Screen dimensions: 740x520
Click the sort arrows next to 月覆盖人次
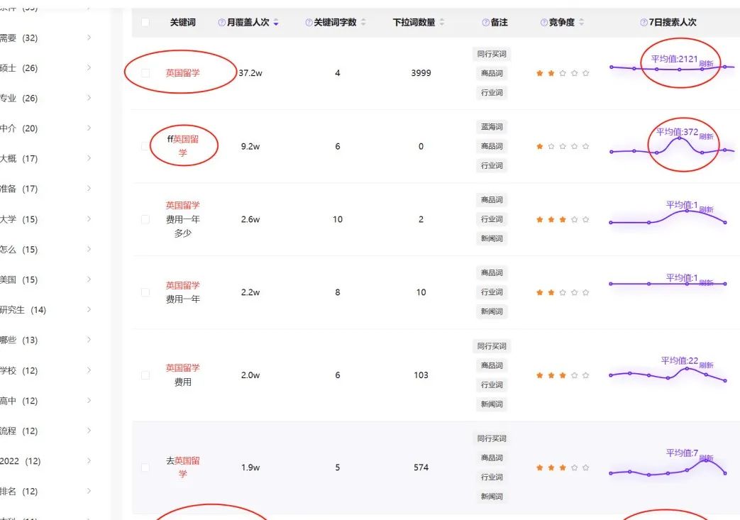click(x=275, y=23)
